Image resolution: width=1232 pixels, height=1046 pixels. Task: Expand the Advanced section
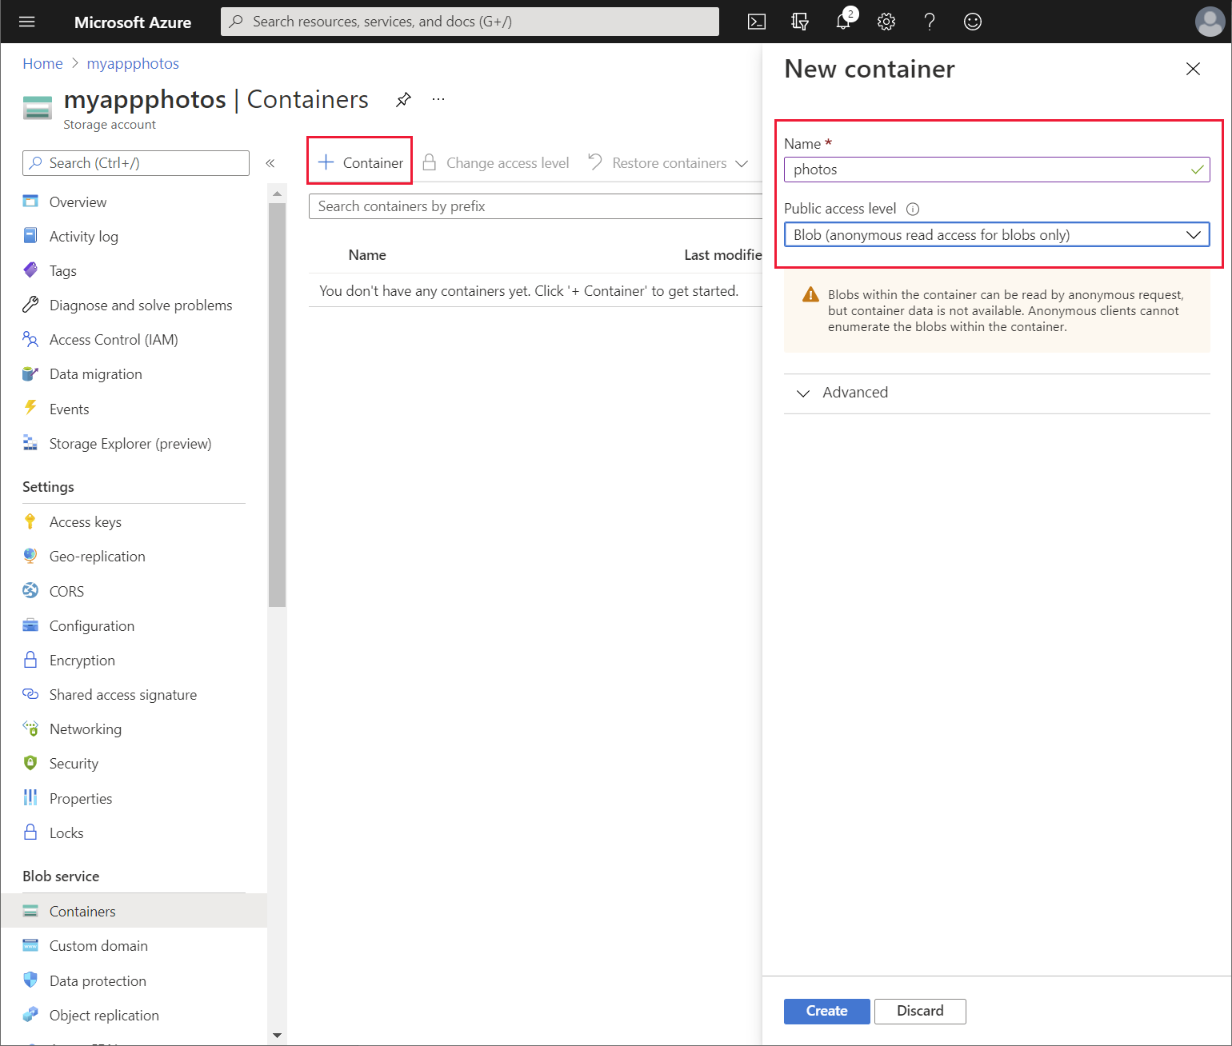point(854,393)
